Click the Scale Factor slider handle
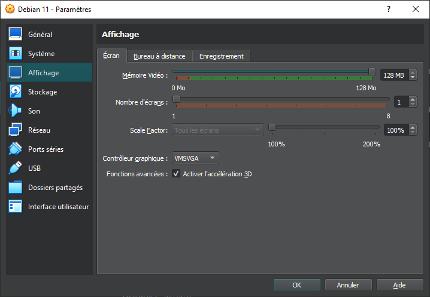 (272, 127)
